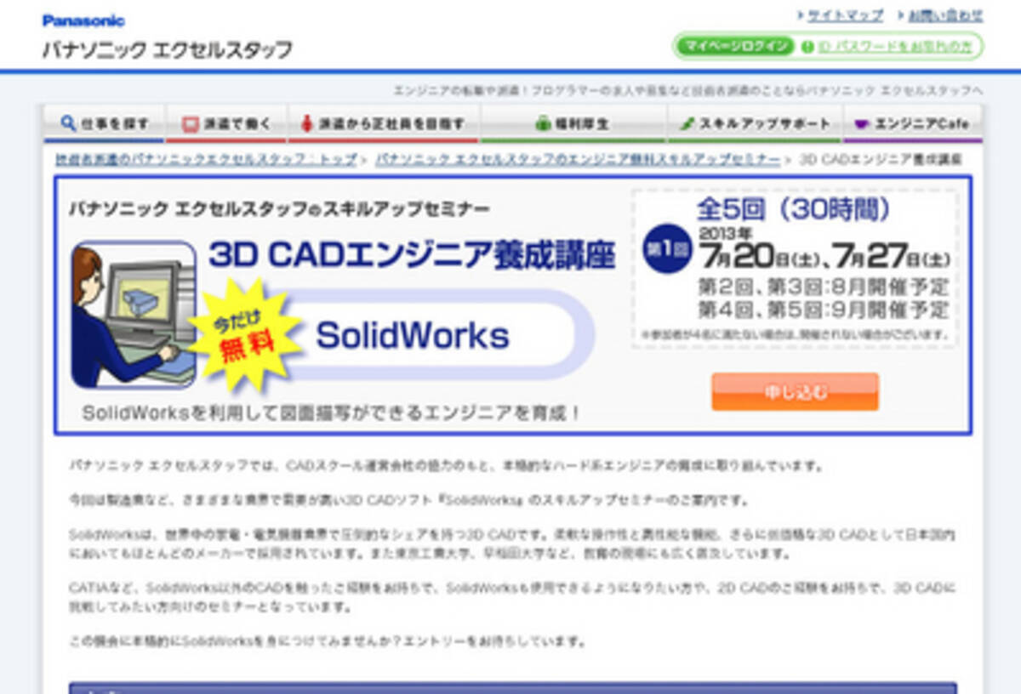Open the サイトマップ link

846,15
